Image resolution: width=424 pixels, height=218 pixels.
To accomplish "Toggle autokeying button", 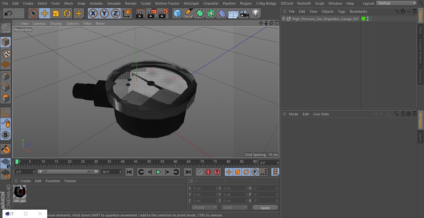I will point(208,172).
